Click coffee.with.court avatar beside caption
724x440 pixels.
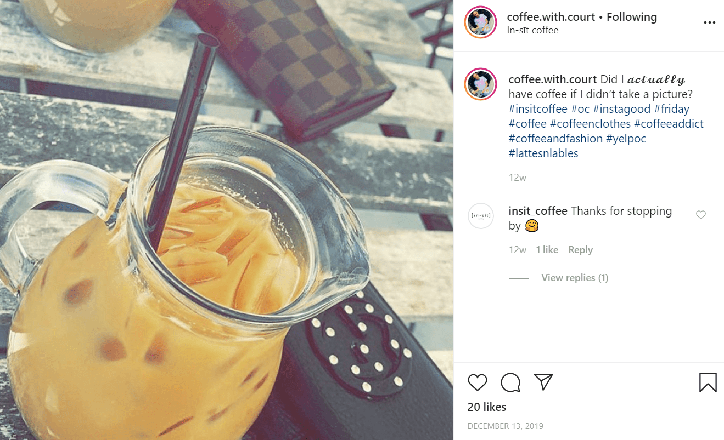480,84
